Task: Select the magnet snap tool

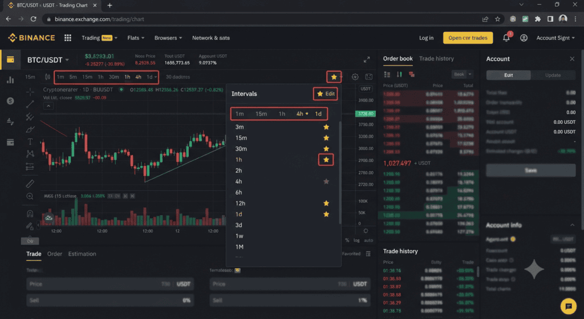Action: [30, 213]
